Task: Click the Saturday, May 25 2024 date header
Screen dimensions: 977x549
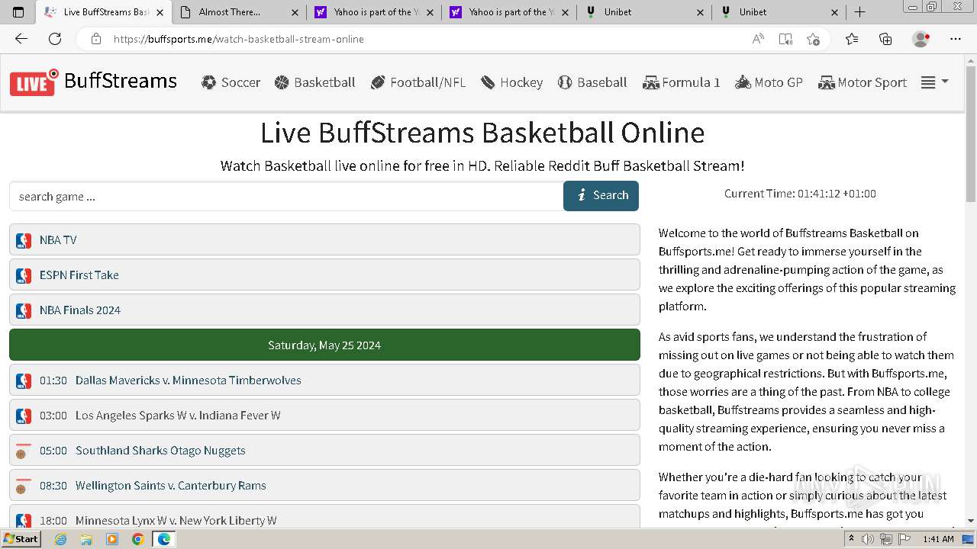Action: (324, 345)
